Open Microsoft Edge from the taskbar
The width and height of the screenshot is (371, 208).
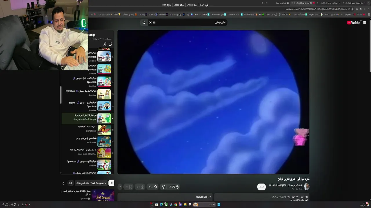[161, 205]
